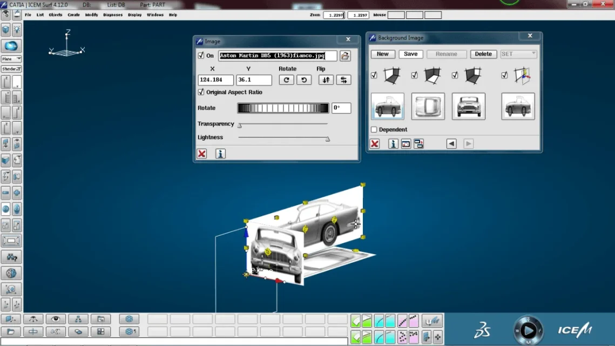This screenshot has width=615, height=346.
Task: Open the image file browser folder icon
Action: point(345,56)
